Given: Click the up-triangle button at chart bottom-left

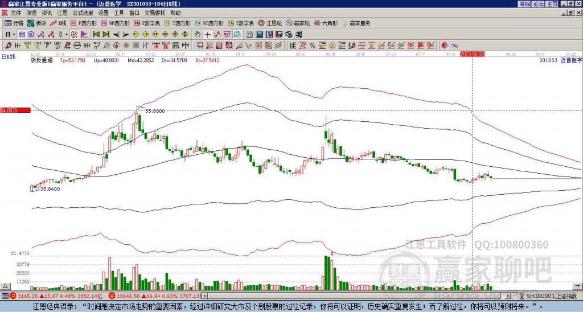Looking at the screenshot, I should coord(5,286).
